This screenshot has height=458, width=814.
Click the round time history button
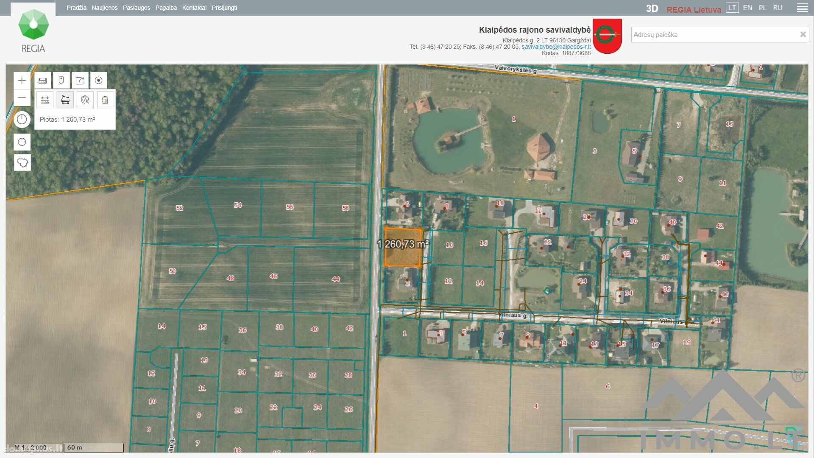coord(22,120)
